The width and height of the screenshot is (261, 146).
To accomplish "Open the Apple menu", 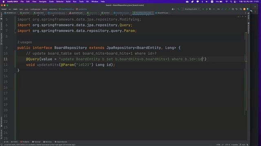I will [x=4, y=2].
